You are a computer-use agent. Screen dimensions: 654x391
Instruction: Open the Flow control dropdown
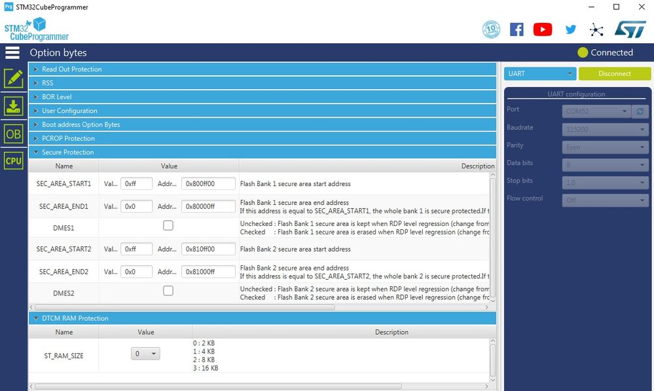(x=605, y=200)
